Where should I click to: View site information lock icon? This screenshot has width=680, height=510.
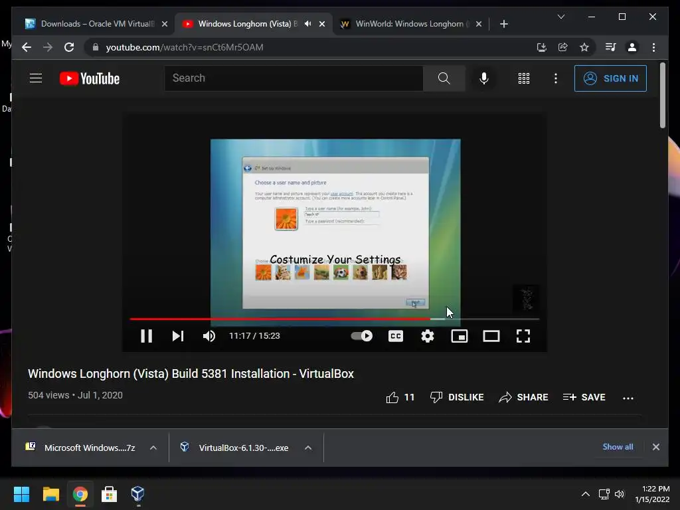click(x=96, y=47)
